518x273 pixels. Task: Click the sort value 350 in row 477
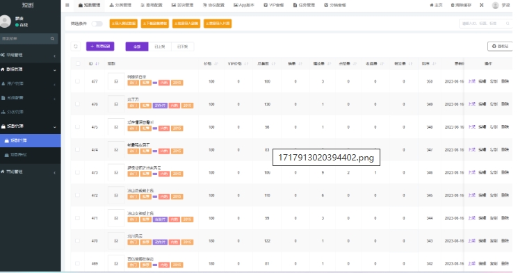[430, 81]
